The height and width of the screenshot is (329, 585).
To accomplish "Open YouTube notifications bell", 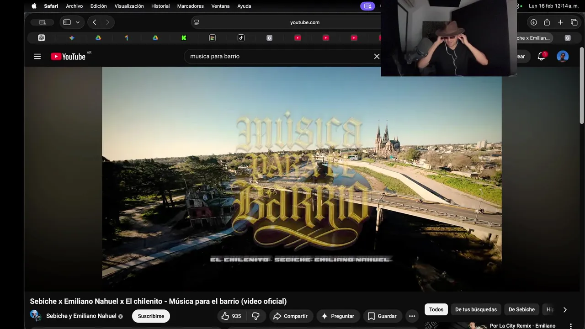I will pyautogui.click(x=542, y=56).
